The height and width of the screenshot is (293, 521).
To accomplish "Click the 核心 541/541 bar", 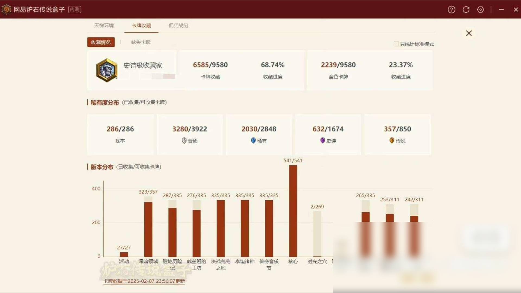I will [x=293, y=211].
